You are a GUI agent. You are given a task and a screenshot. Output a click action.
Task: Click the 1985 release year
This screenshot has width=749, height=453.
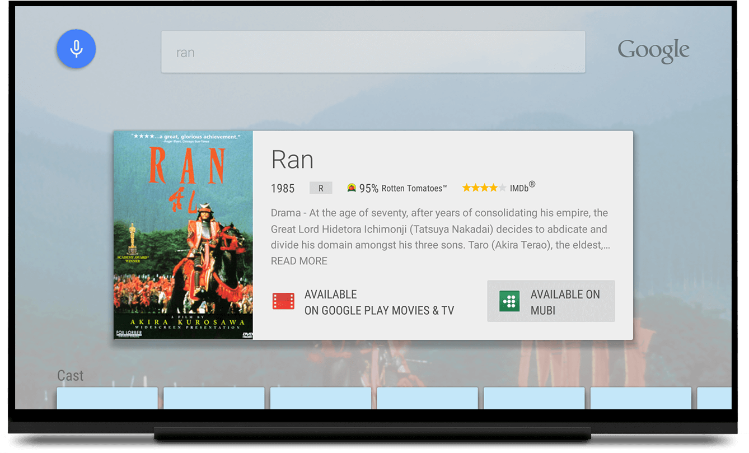283,189
